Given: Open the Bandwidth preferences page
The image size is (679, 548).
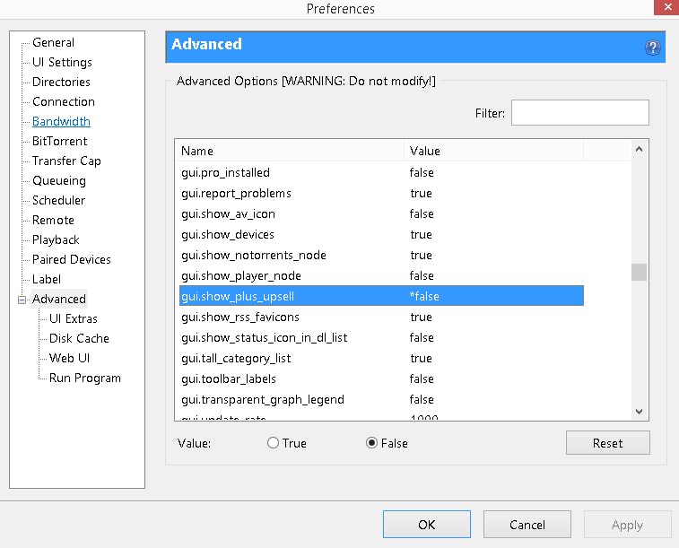Looking at the screenshot, I should click(x=61, y=121).
